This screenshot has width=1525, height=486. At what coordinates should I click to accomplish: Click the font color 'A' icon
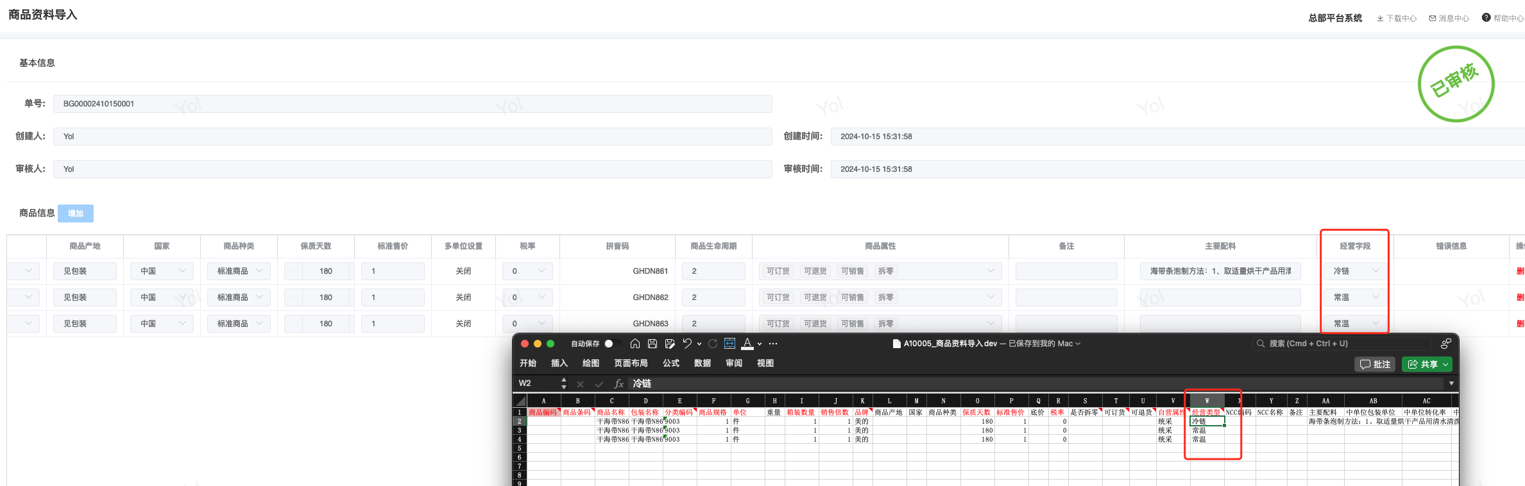tap(747, 344)
